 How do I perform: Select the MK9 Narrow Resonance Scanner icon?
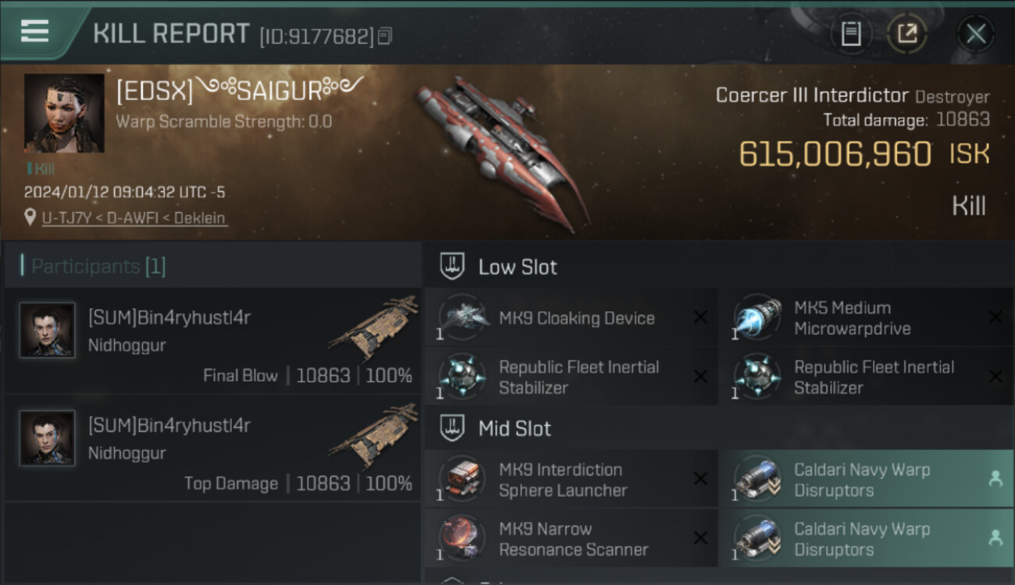pyautogui.click(x=462, y=538)
